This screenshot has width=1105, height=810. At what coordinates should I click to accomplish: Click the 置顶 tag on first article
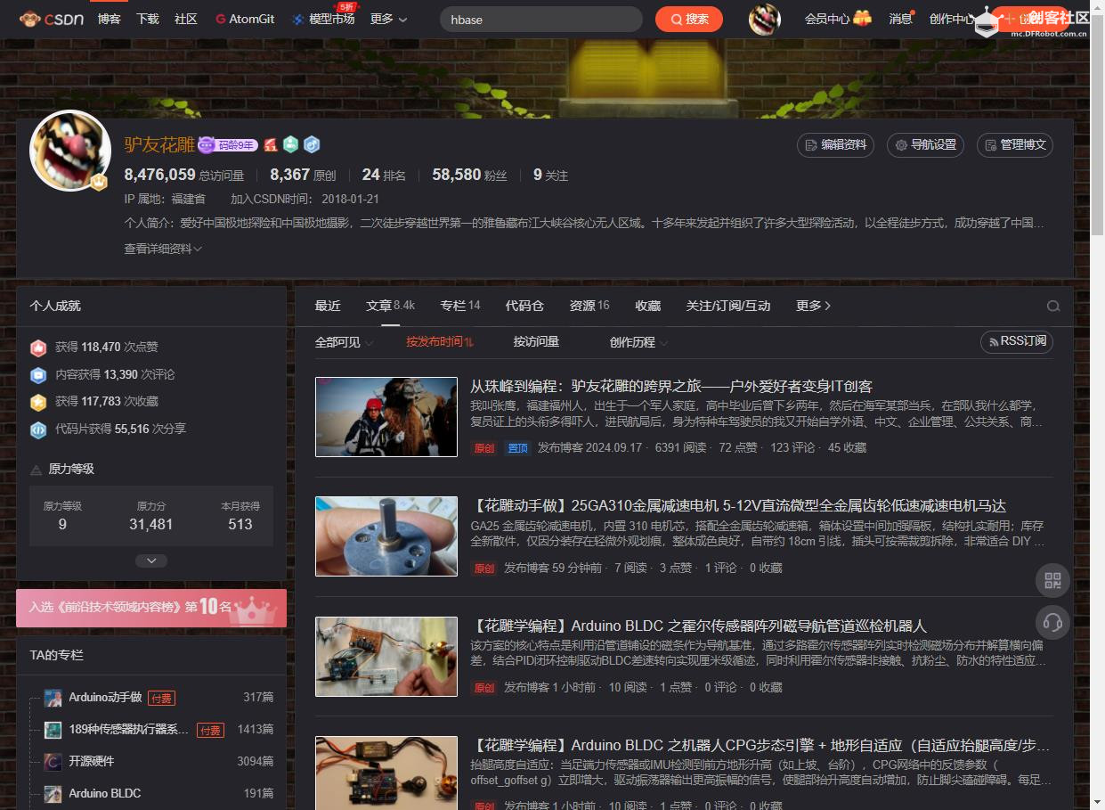pyautogui.click(x=517, y=448)
